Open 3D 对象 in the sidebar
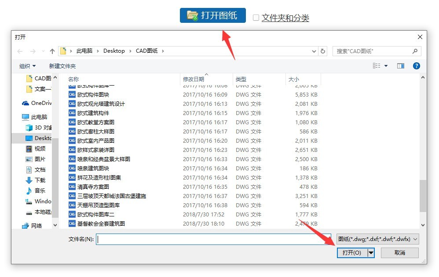The image size is (439, 277). [x=39, y=127]
